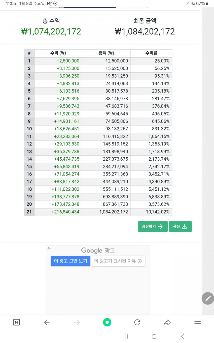Download image with 사진 button
214x343 pixels.
coord(180,226)
